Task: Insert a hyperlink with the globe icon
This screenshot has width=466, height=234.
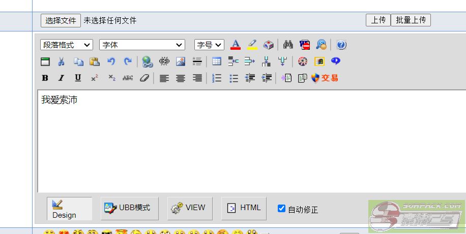Action: [x=148, y=61]
